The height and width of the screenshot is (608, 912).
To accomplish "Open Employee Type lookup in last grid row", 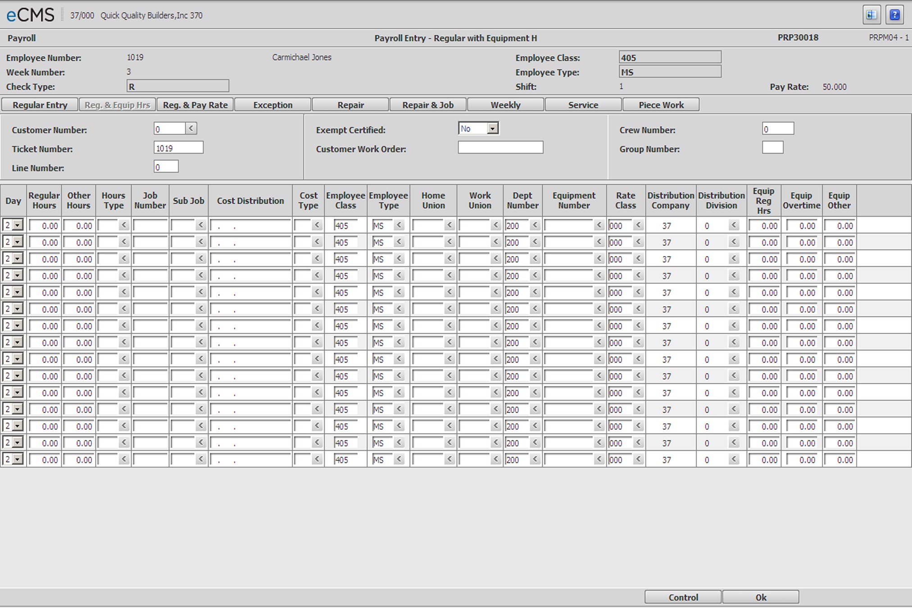I will [399, 459].
